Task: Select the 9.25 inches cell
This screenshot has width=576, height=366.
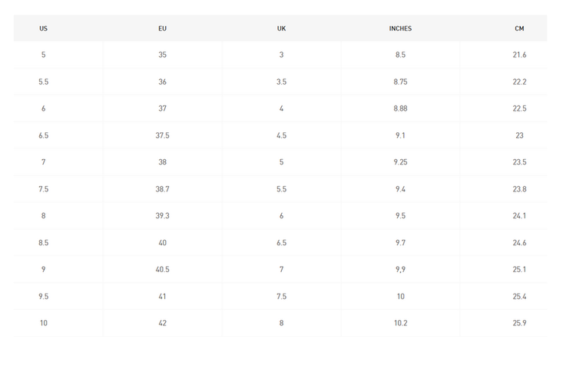Action: coord(400,161)
